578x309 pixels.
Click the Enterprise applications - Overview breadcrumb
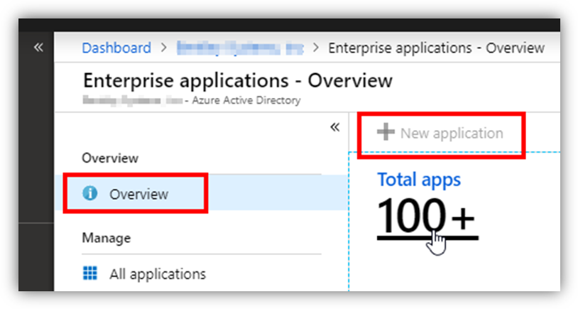(436, 48)
